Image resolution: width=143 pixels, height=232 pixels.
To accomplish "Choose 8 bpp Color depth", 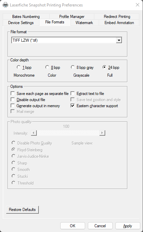I will [47, 67].
